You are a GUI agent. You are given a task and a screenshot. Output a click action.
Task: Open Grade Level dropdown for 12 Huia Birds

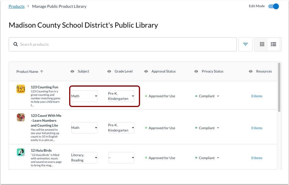(x=121, y=158)
